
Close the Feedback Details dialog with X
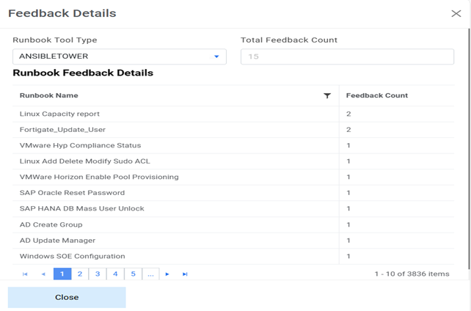tap(456, 13)
